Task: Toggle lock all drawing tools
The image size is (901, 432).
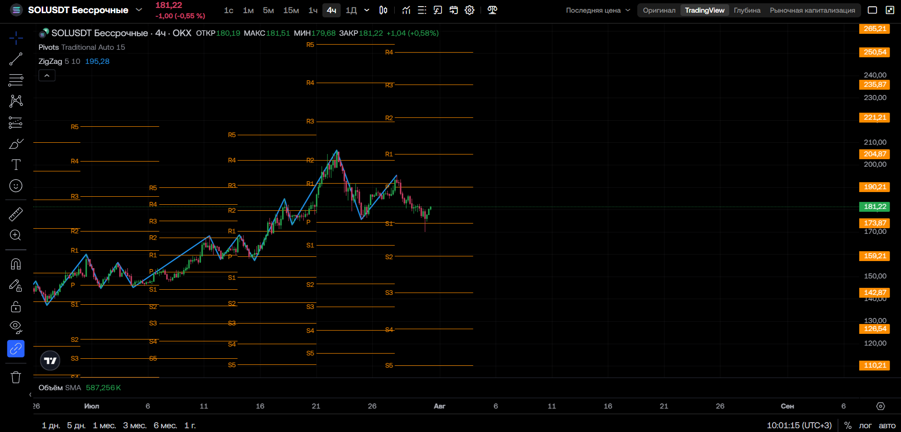Action: [15, 307]
